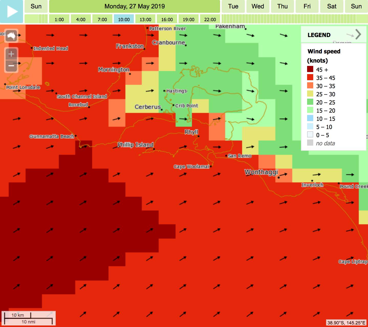Select the 4:00 time slot
Image resolution: width=368 pixels, height=327 pixels.
pyautogui.click(x=81, y=19)
